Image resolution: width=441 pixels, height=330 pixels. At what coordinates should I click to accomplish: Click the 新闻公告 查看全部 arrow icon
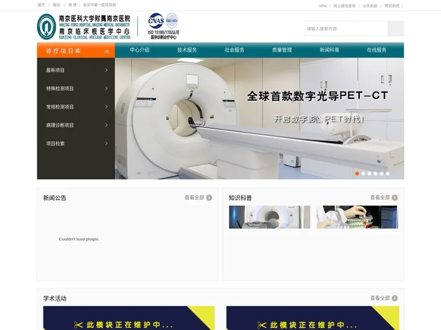pyautogui.click(x=209, y=197)
